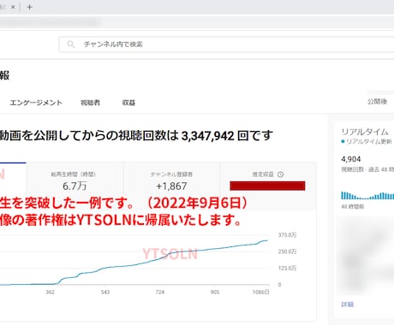Click the 905 axis label
Viewport: 394px width, 325px height.
(x=215, y=292)
